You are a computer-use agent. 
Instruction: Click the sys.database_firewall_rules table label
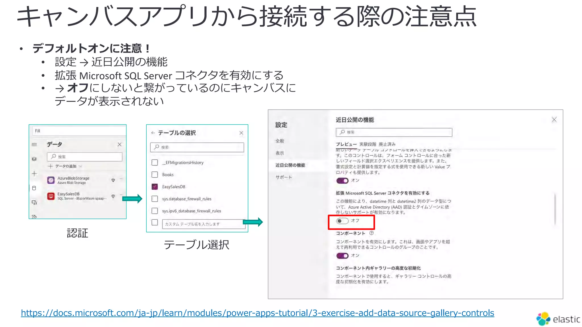pyautogui.click(x=187, y=199)
